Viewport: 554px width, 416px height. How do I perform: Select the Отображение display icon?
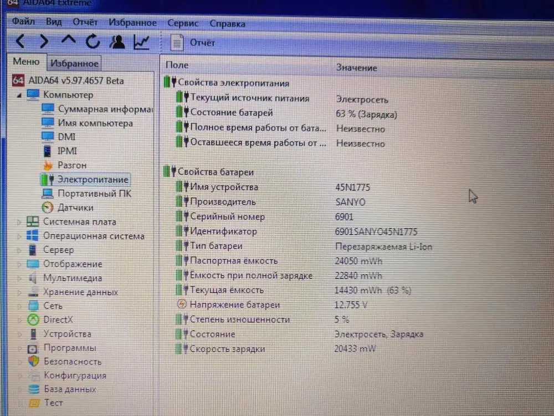coord(33,264)
